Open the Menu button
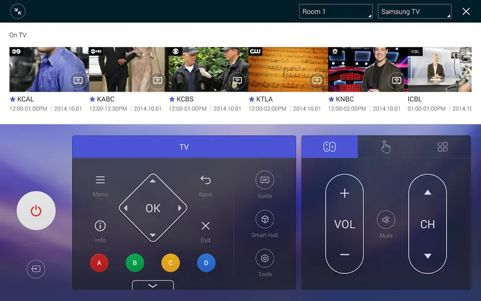The image size is (481, 301). click(x=100, y=186)
